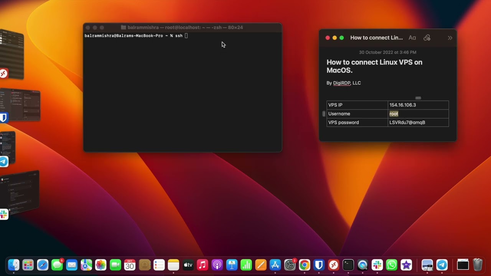Launch Safari from the Dock
Viewport: 491px width, 276px height.
(43, 265)
